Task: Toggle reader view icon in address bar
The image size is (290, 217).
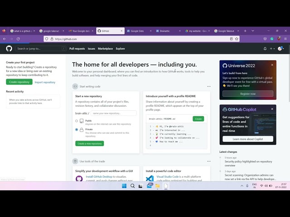Action: click(231, 39)
